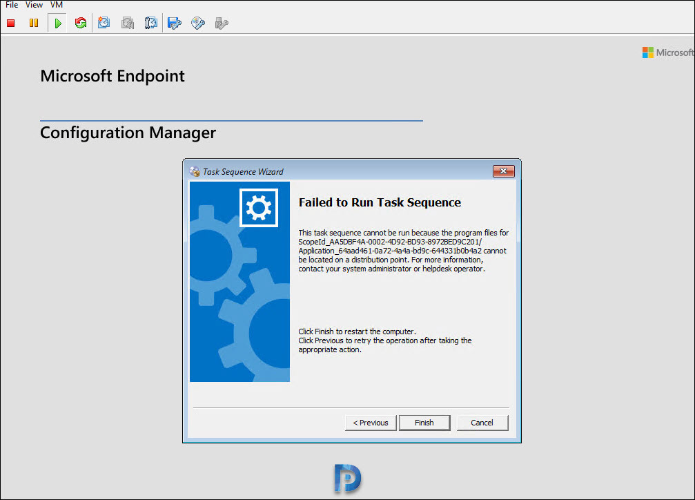
Task: Click the red power off VM icon
Action: [x=11, y=23]
